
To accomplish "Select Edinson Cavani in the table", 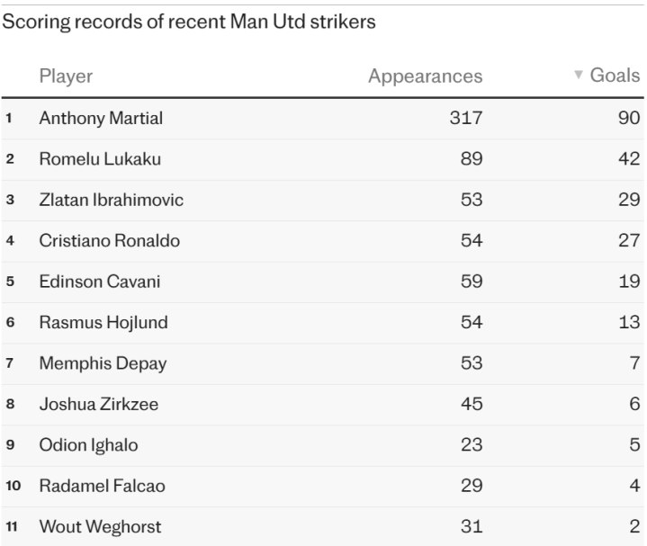I will [x=100, y=282].
